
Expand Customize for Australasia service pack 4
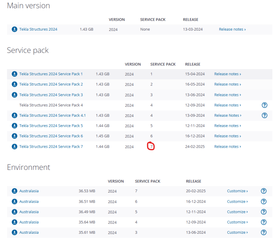[237, 222]
